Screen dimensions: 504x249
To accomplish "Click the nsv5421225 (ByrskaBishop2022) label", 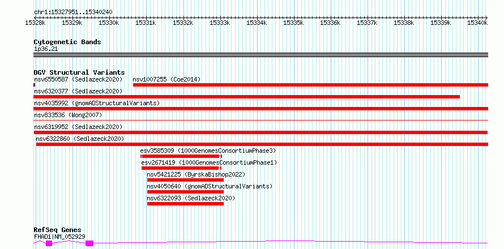I will pyautogui.click(x=196, y=174).
